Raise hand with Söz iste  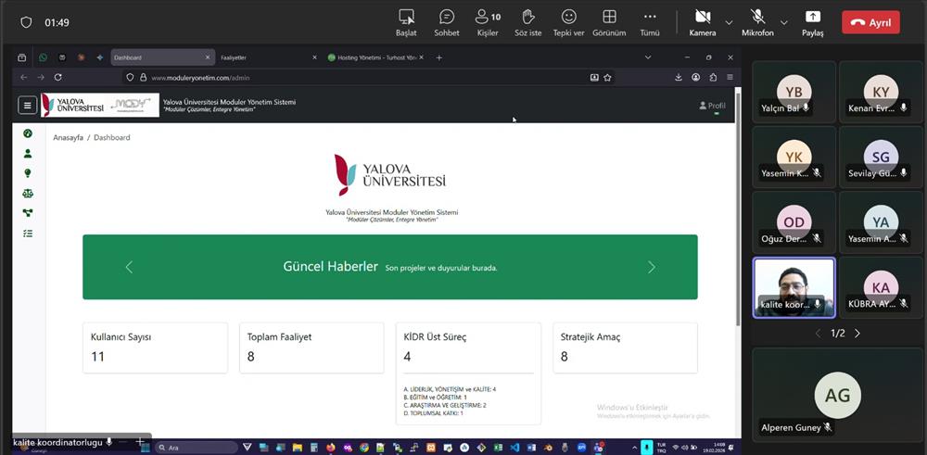coord(528,22)
